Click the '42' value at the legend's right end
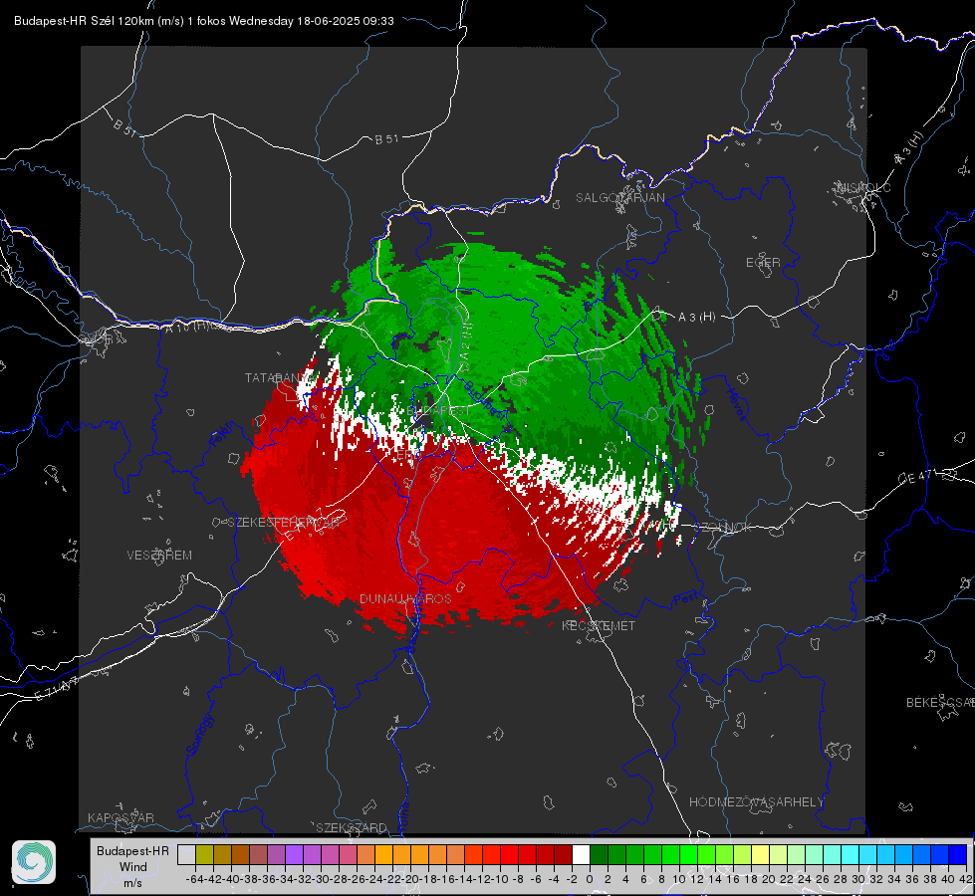This screenshot has height=896, width=975. (x=966, y=879)
